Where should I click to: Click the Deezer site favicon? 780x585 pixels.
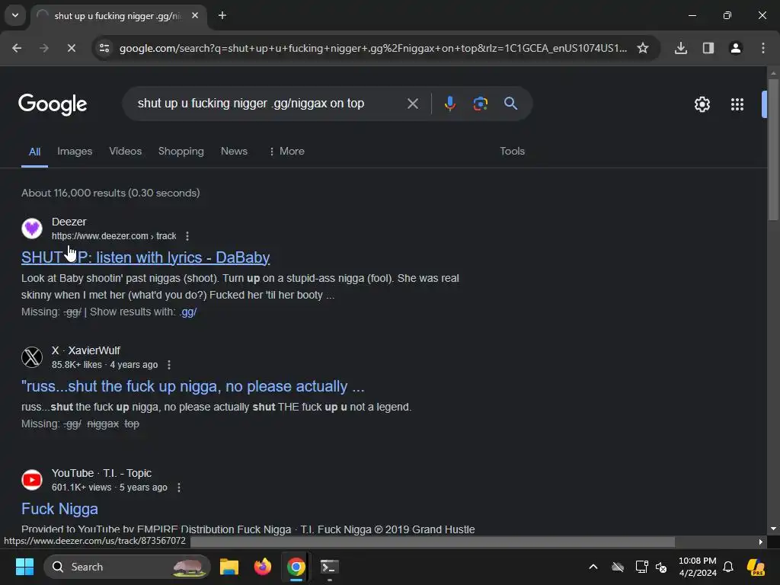click(x=32, y=229)
